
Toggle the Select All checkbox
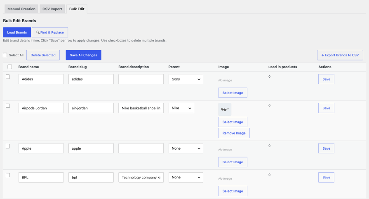click(x=5, y=55)
